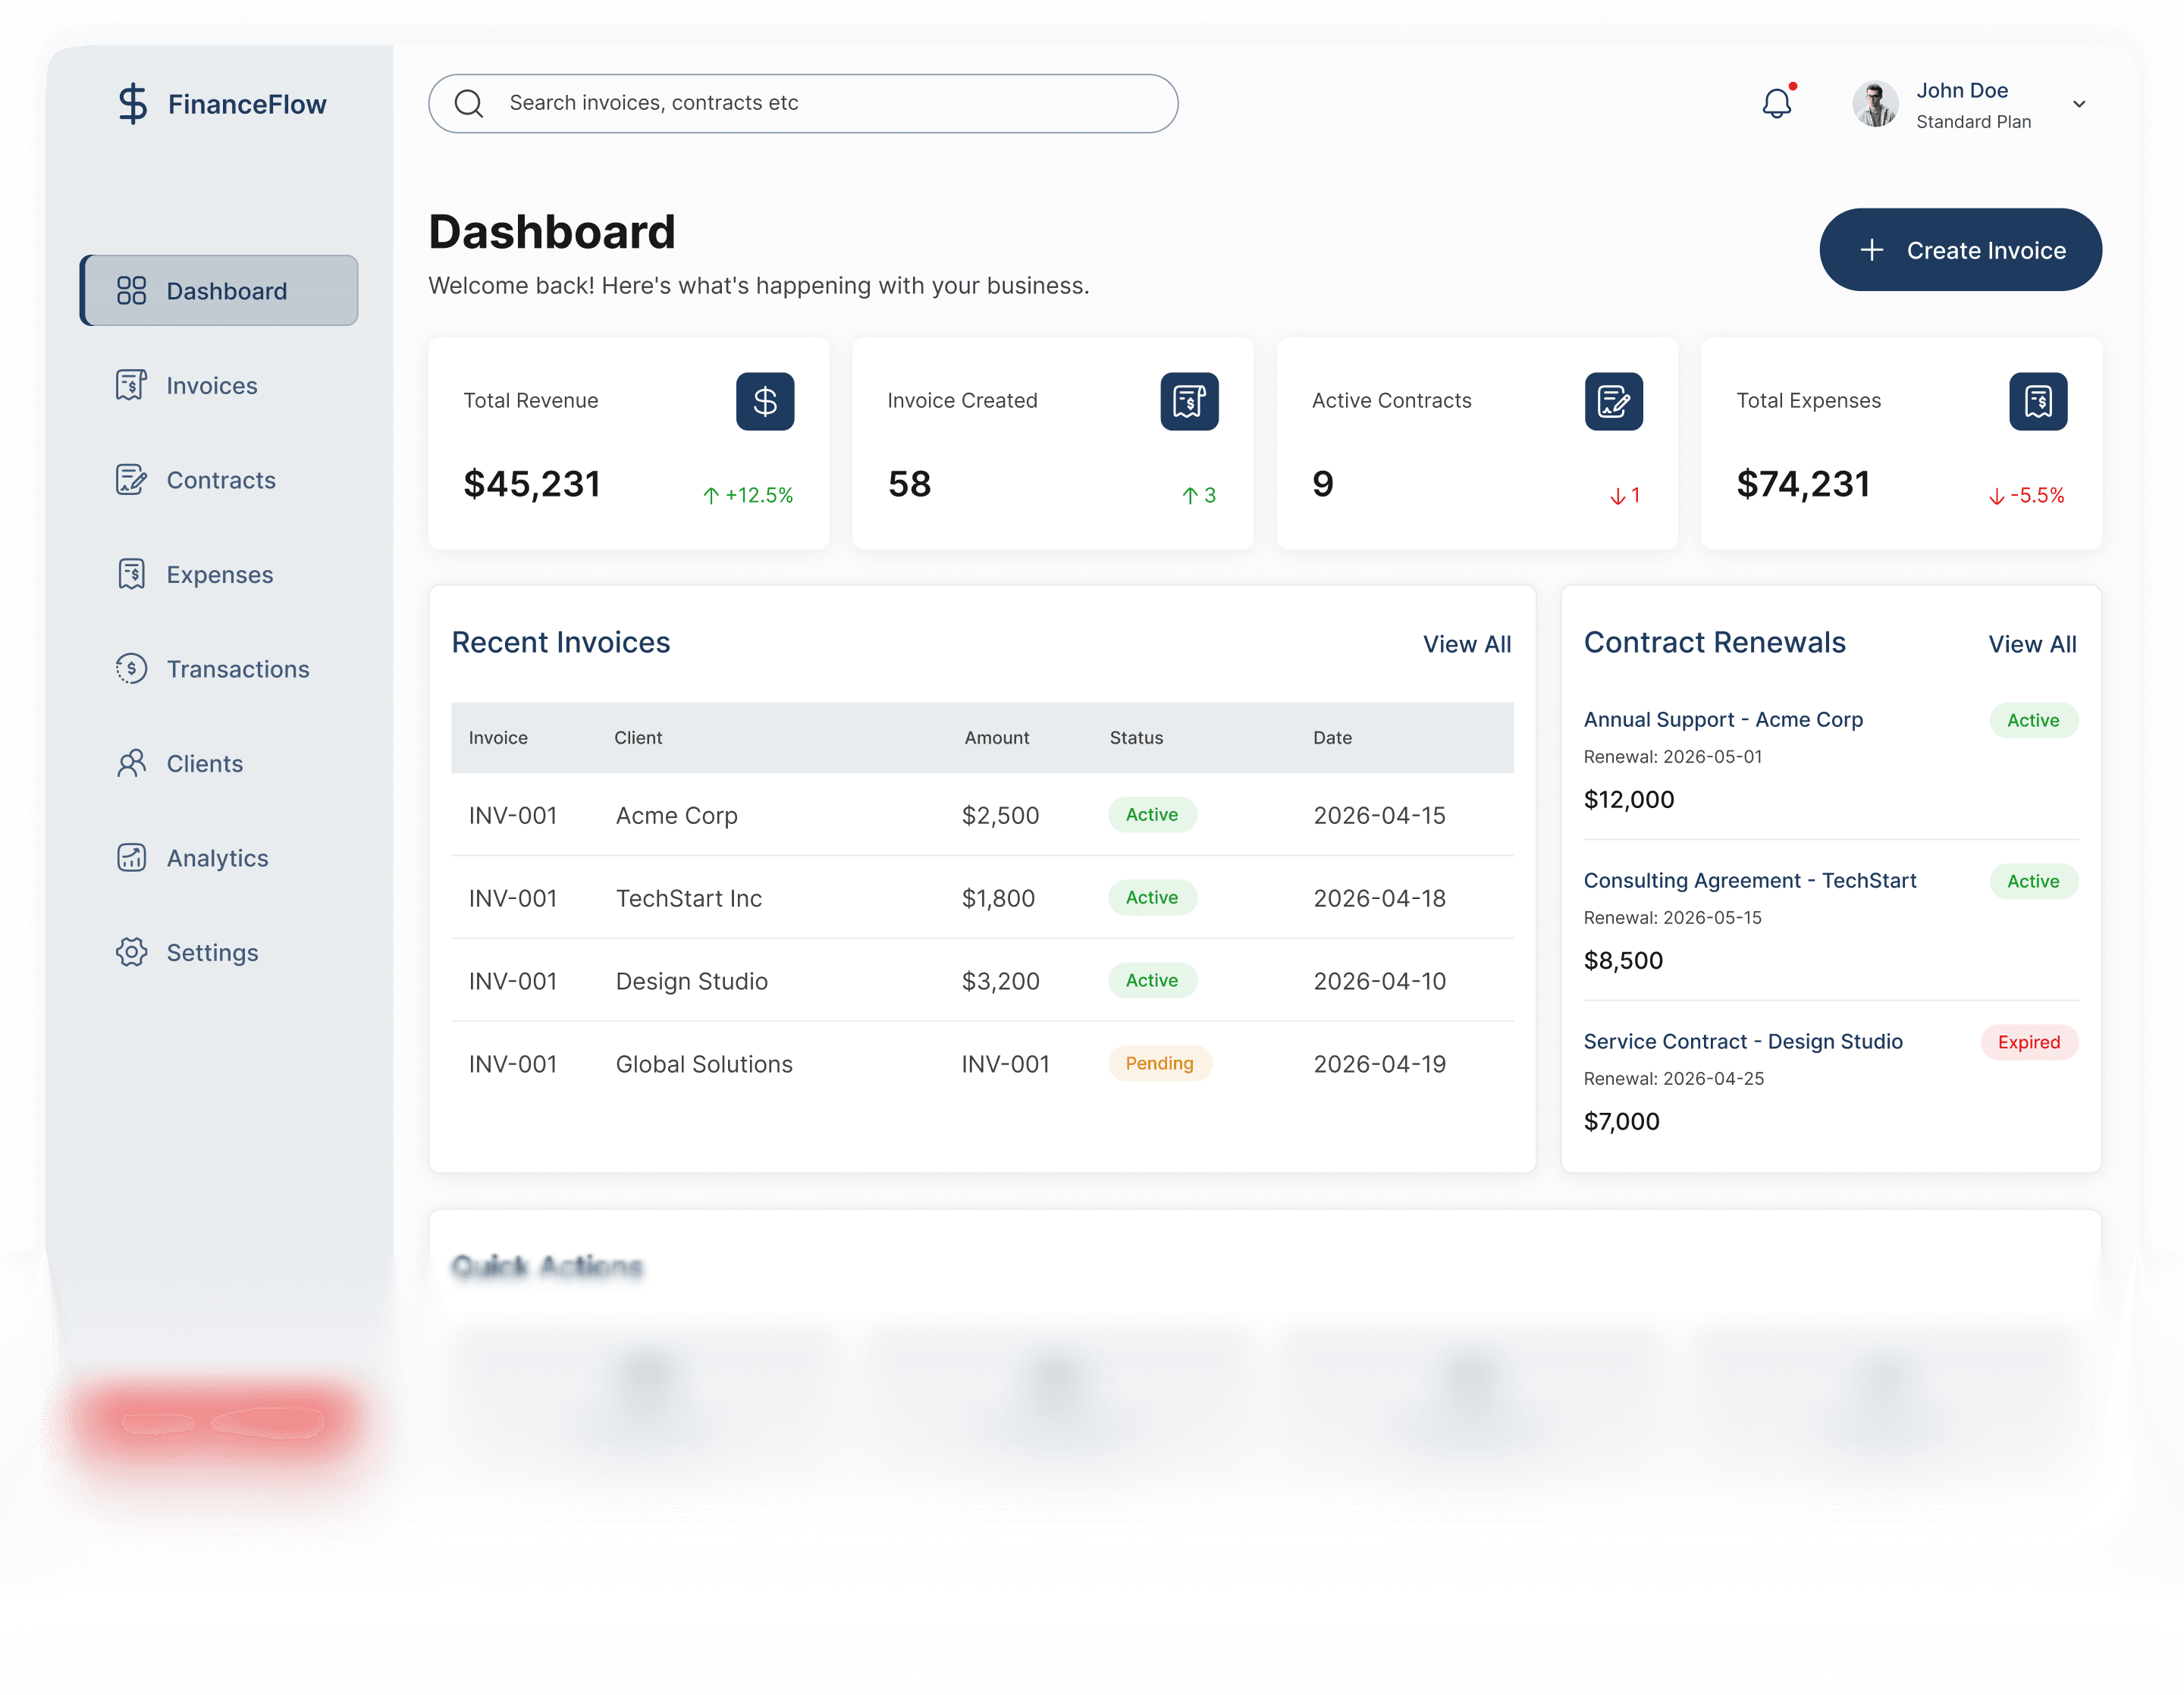Click the Amount column header
The image size is (2184, 1695).
click(x=997, y=738)
